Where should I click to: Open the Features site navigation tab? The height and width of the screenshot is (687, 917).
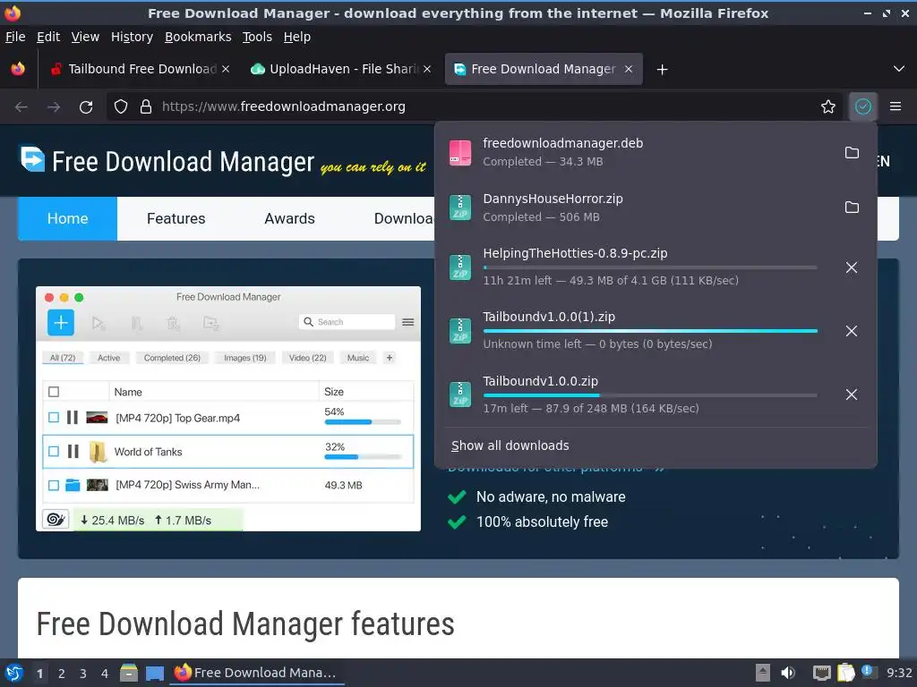click(x=176, y=218)
